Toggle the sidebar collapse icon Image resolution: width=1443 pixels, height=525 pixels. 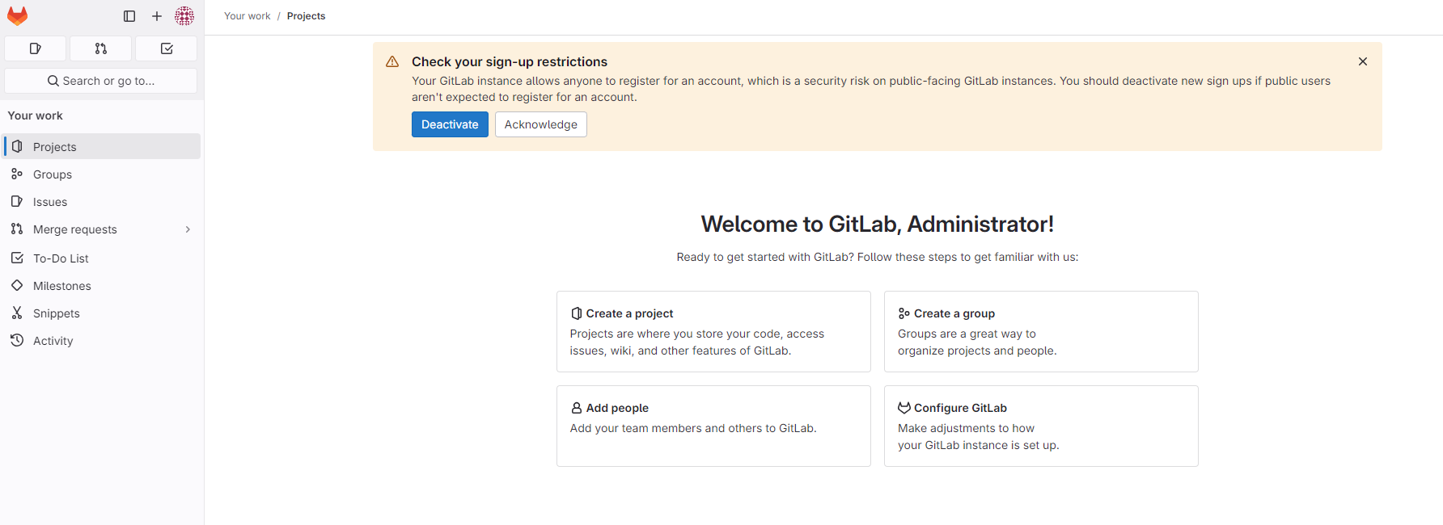point(129,16)
